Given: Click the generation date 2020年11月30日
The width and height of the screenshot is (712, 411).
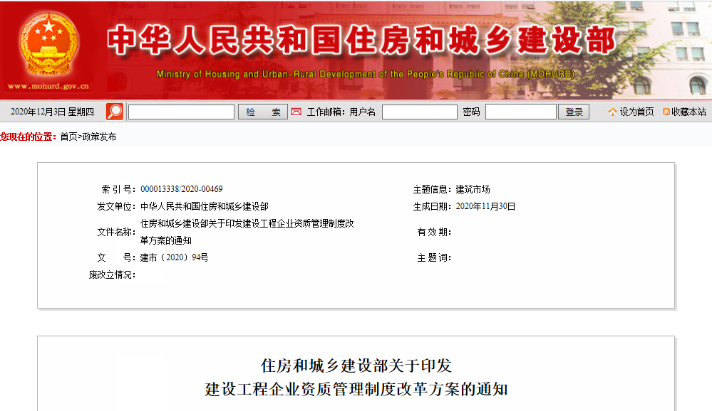Looking at the screenshot, I should [x=485, y=207].
